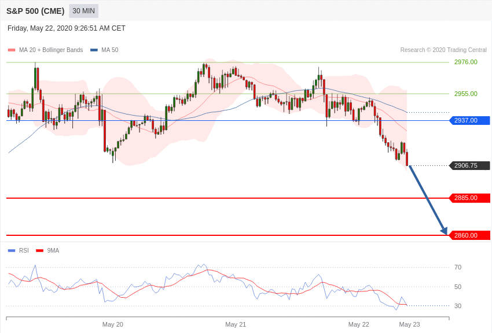Click the red 2885.00 support price tag

(470, 198)
